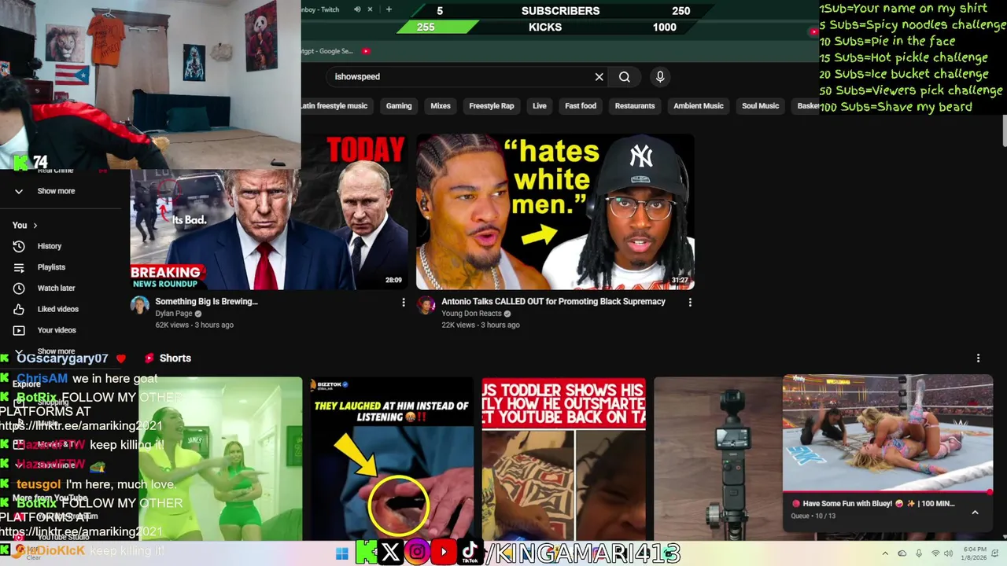The width and height of the screenshot is (1007, 566).
Task: Open the Shorts shelf three-dot menu
Action: 978,358
